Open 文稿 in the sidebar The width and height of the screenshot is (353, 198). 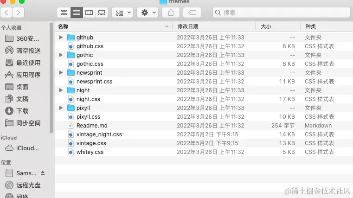(x=17, y=99)
